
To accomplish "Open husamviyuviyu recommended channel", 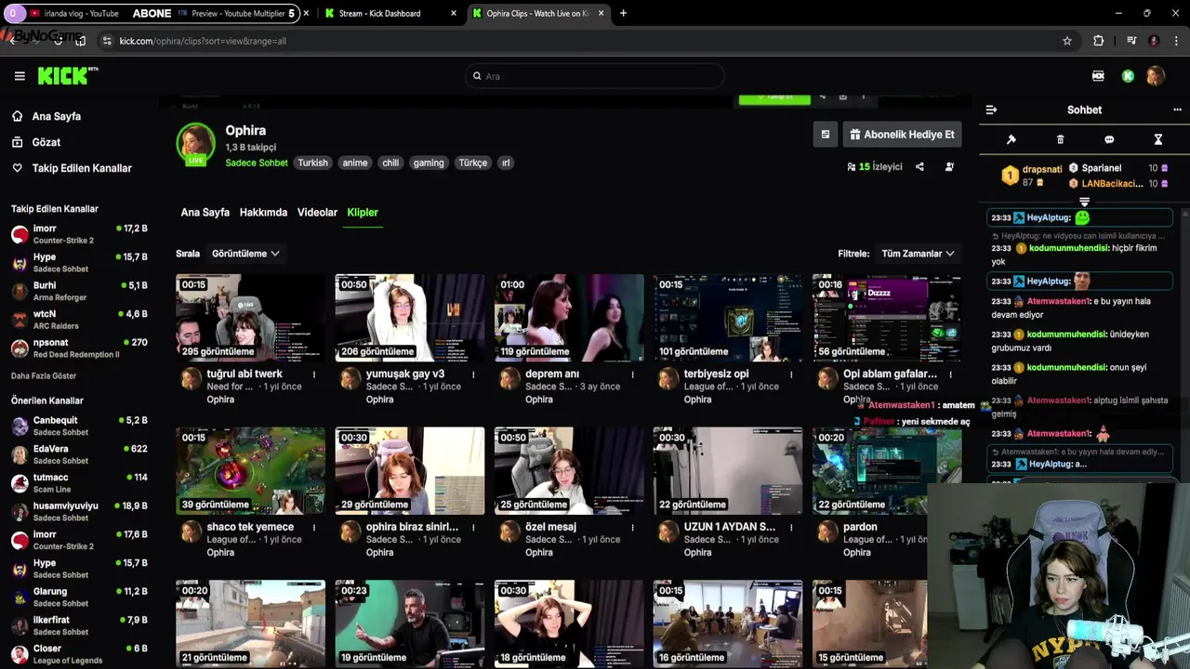I will point(79,512).
